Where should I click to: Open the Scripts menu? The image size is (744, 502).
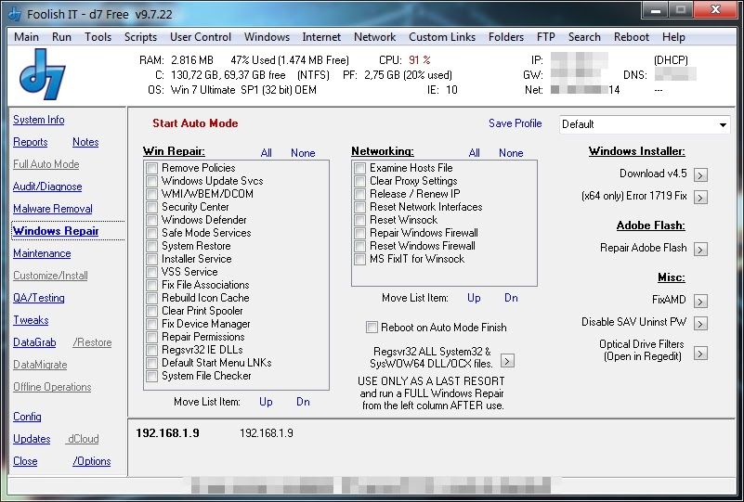point(140,37)
